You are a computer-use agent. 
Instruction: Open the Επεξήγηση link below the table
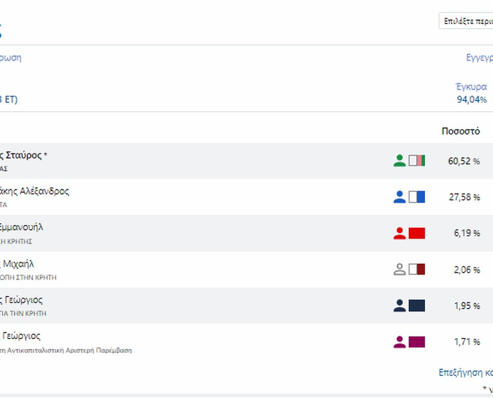pos(466,373)
